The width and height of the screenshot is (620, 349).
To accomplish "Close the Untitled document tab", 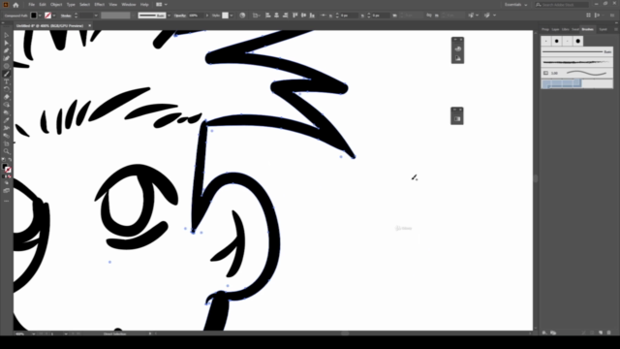I will (x=90, y=26).
